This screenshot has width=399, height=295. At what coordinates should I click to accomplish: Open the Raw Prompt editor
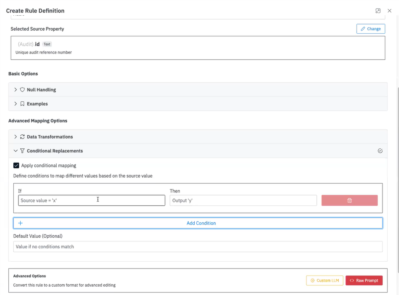363,280
